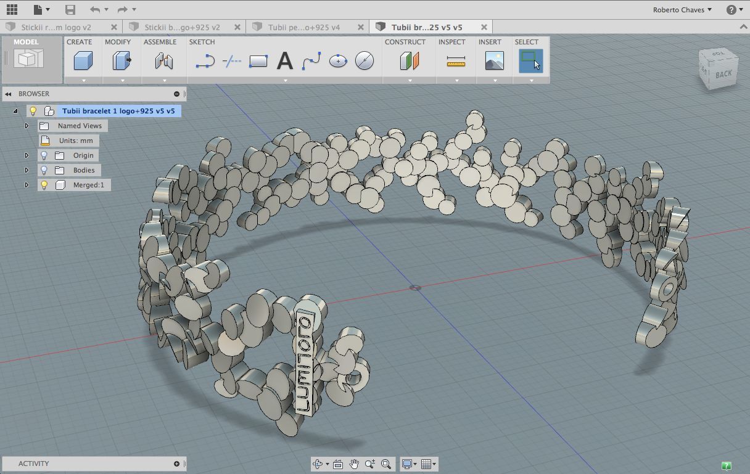Open dropdown arrow below the Create box icon
The width and height of the screenshot is (750, 474).
(x=84, y=80)
